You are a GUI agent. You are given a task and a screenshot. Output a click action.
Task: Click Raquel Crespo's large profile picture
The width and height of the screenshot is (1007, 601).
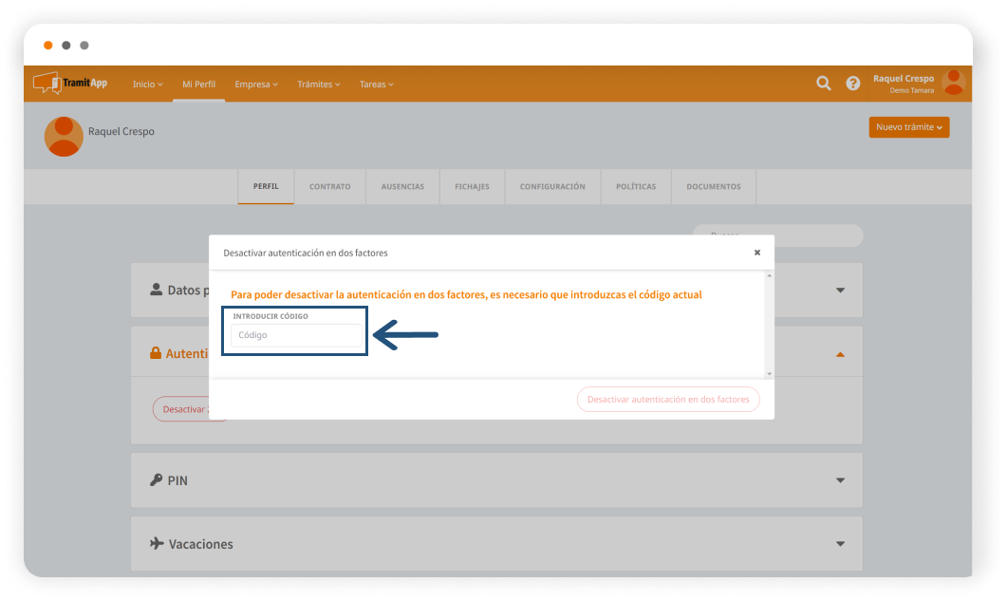(x=64, y=136)
